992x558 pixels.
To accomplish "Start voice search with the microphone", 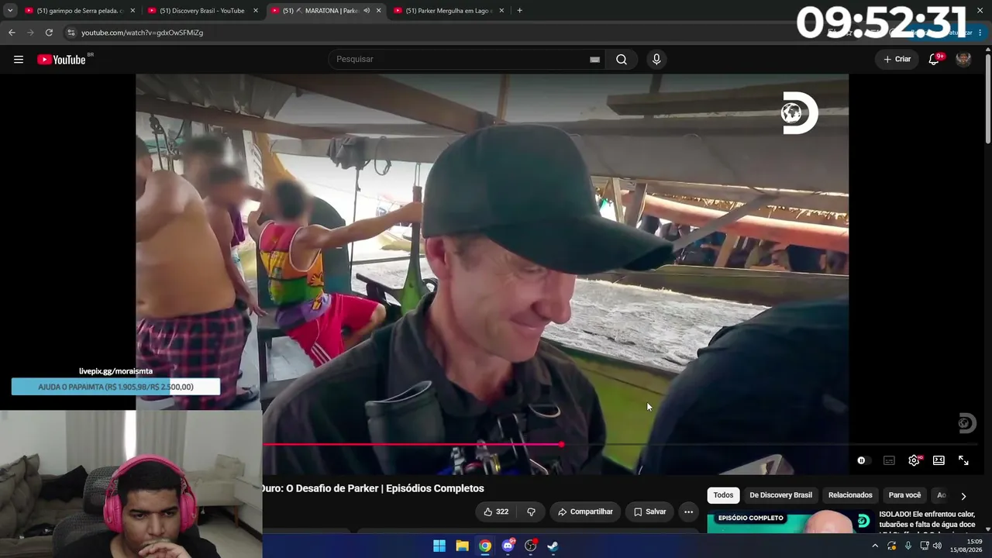I will click(x=656, y=60).
